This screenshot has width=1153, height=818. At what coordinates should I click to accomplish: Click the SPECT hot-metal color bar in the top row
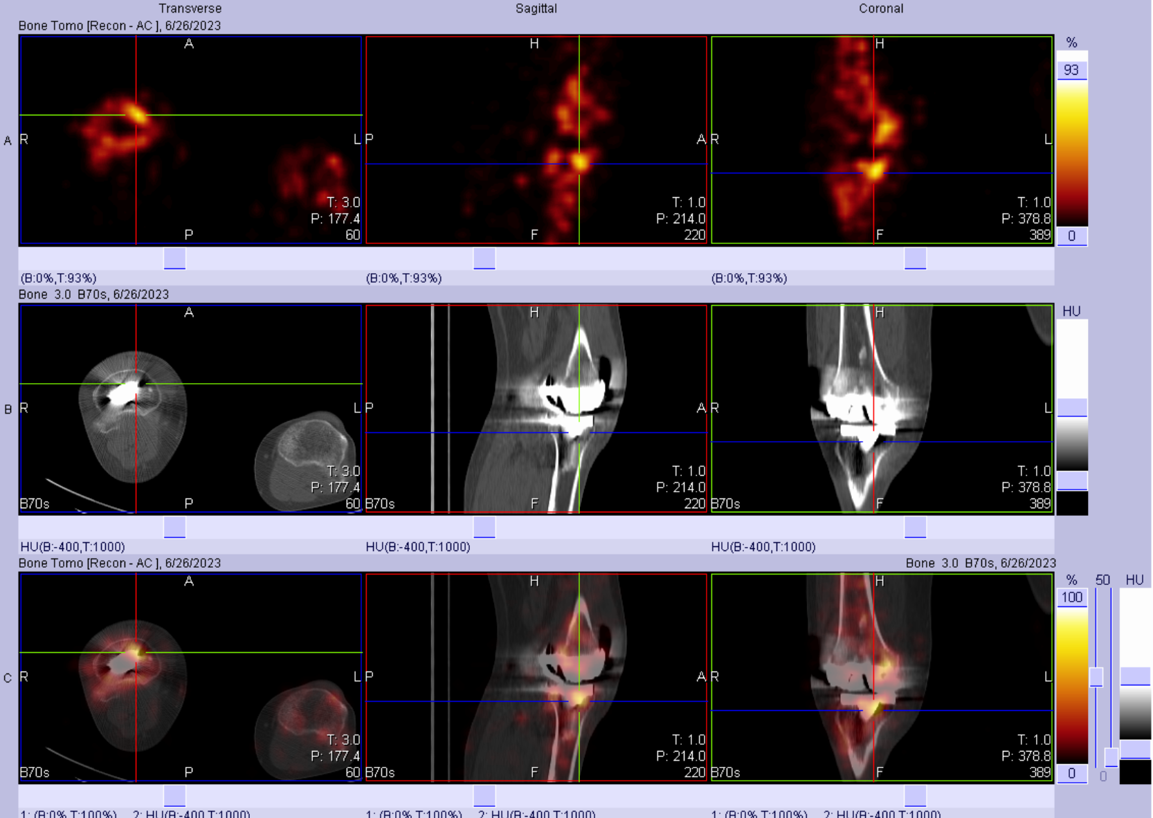[x=1071, y=152]
